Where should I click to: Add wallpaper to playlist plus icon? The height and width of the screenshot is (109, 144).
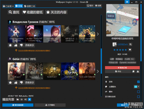[30, 99]
